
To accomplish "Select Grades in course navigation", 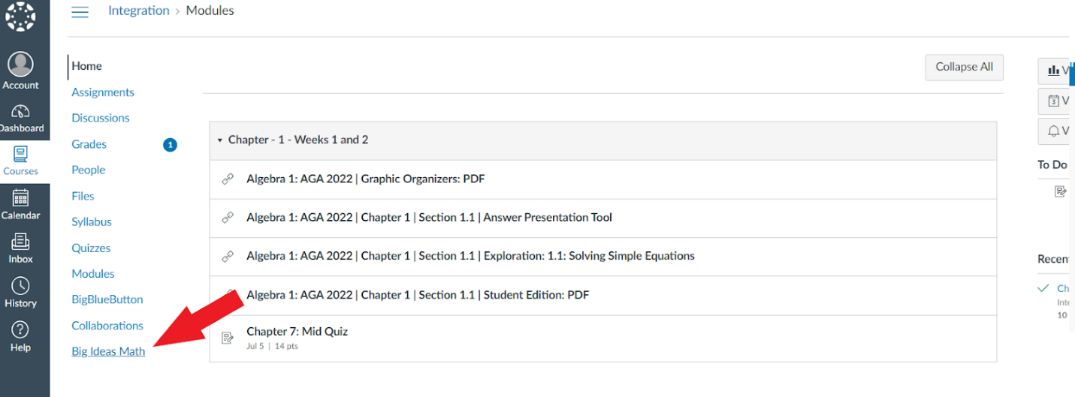I will click(89, 144).
